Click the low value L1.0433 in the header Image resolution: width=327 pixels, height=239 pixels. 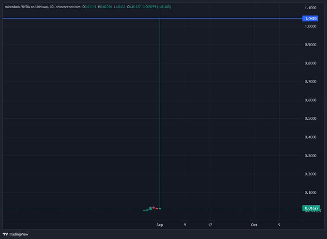click(x=119, y=7)
